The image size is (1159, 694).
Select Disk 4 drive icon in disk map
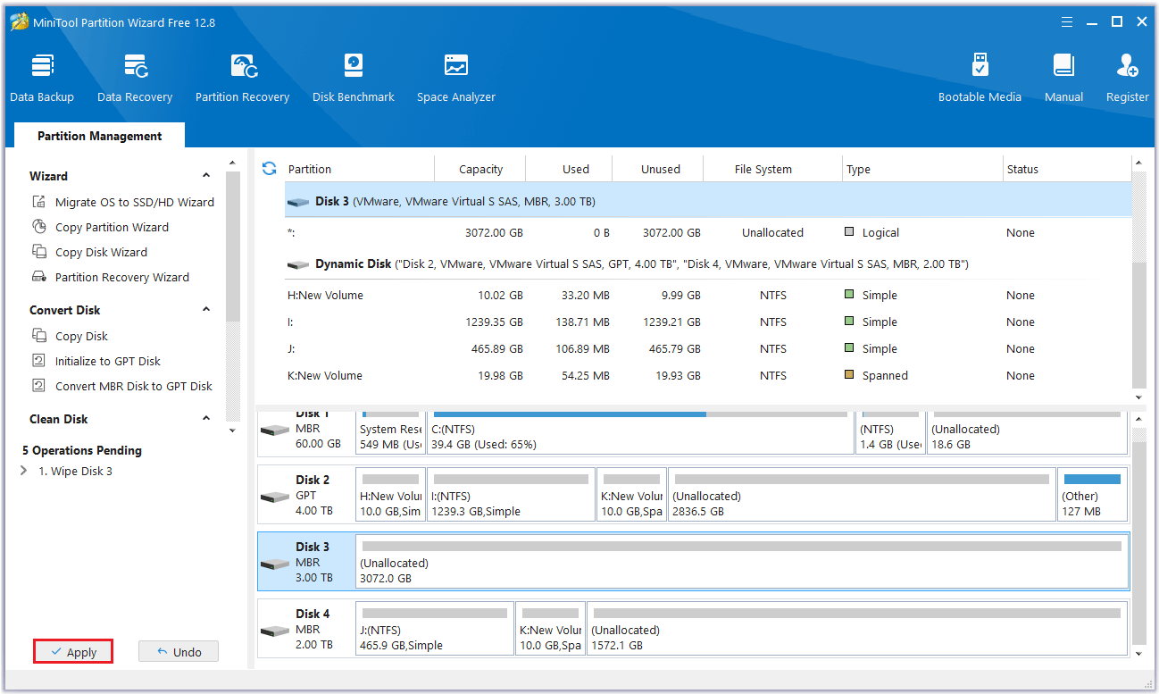coord(275,631)
